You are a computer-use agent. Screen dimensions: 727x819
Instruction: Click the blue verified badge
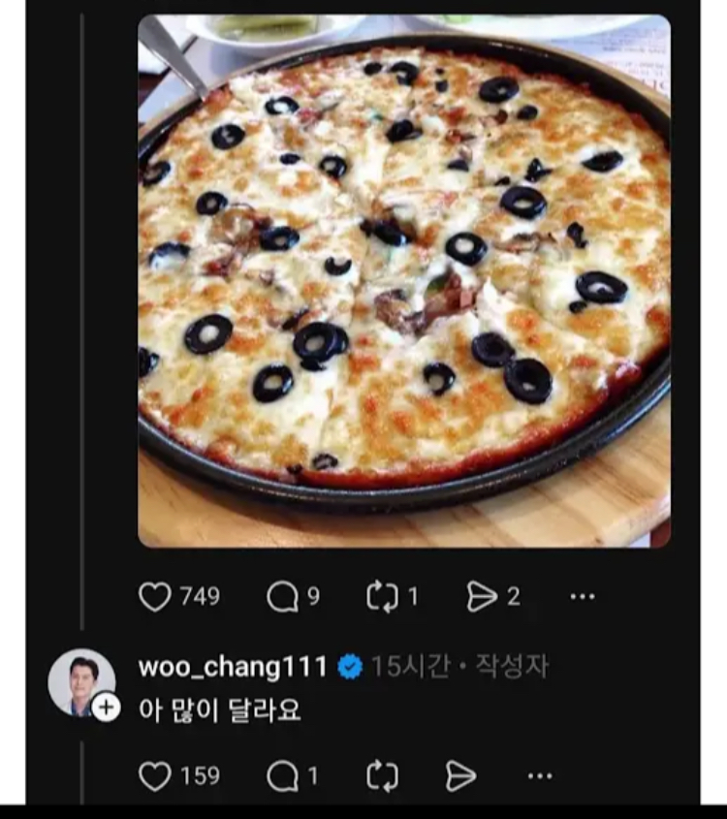[350, 667]
